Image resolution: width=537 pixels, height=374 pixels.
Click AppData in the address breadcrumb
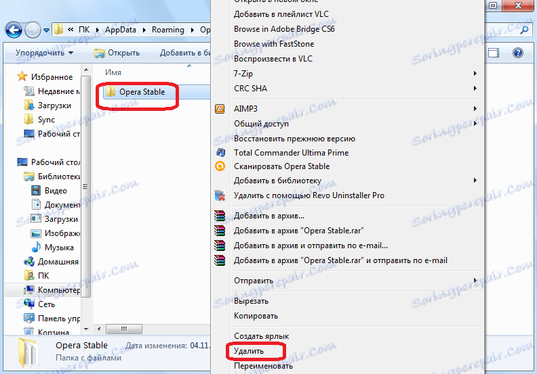(x=121, y=30)
